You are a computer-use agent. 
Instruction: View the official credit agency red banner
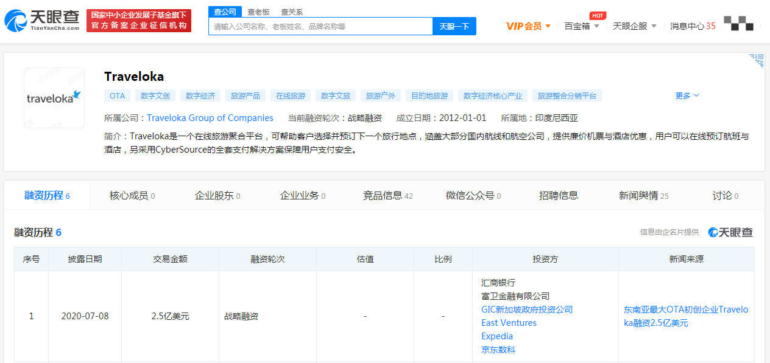(139, 21)
